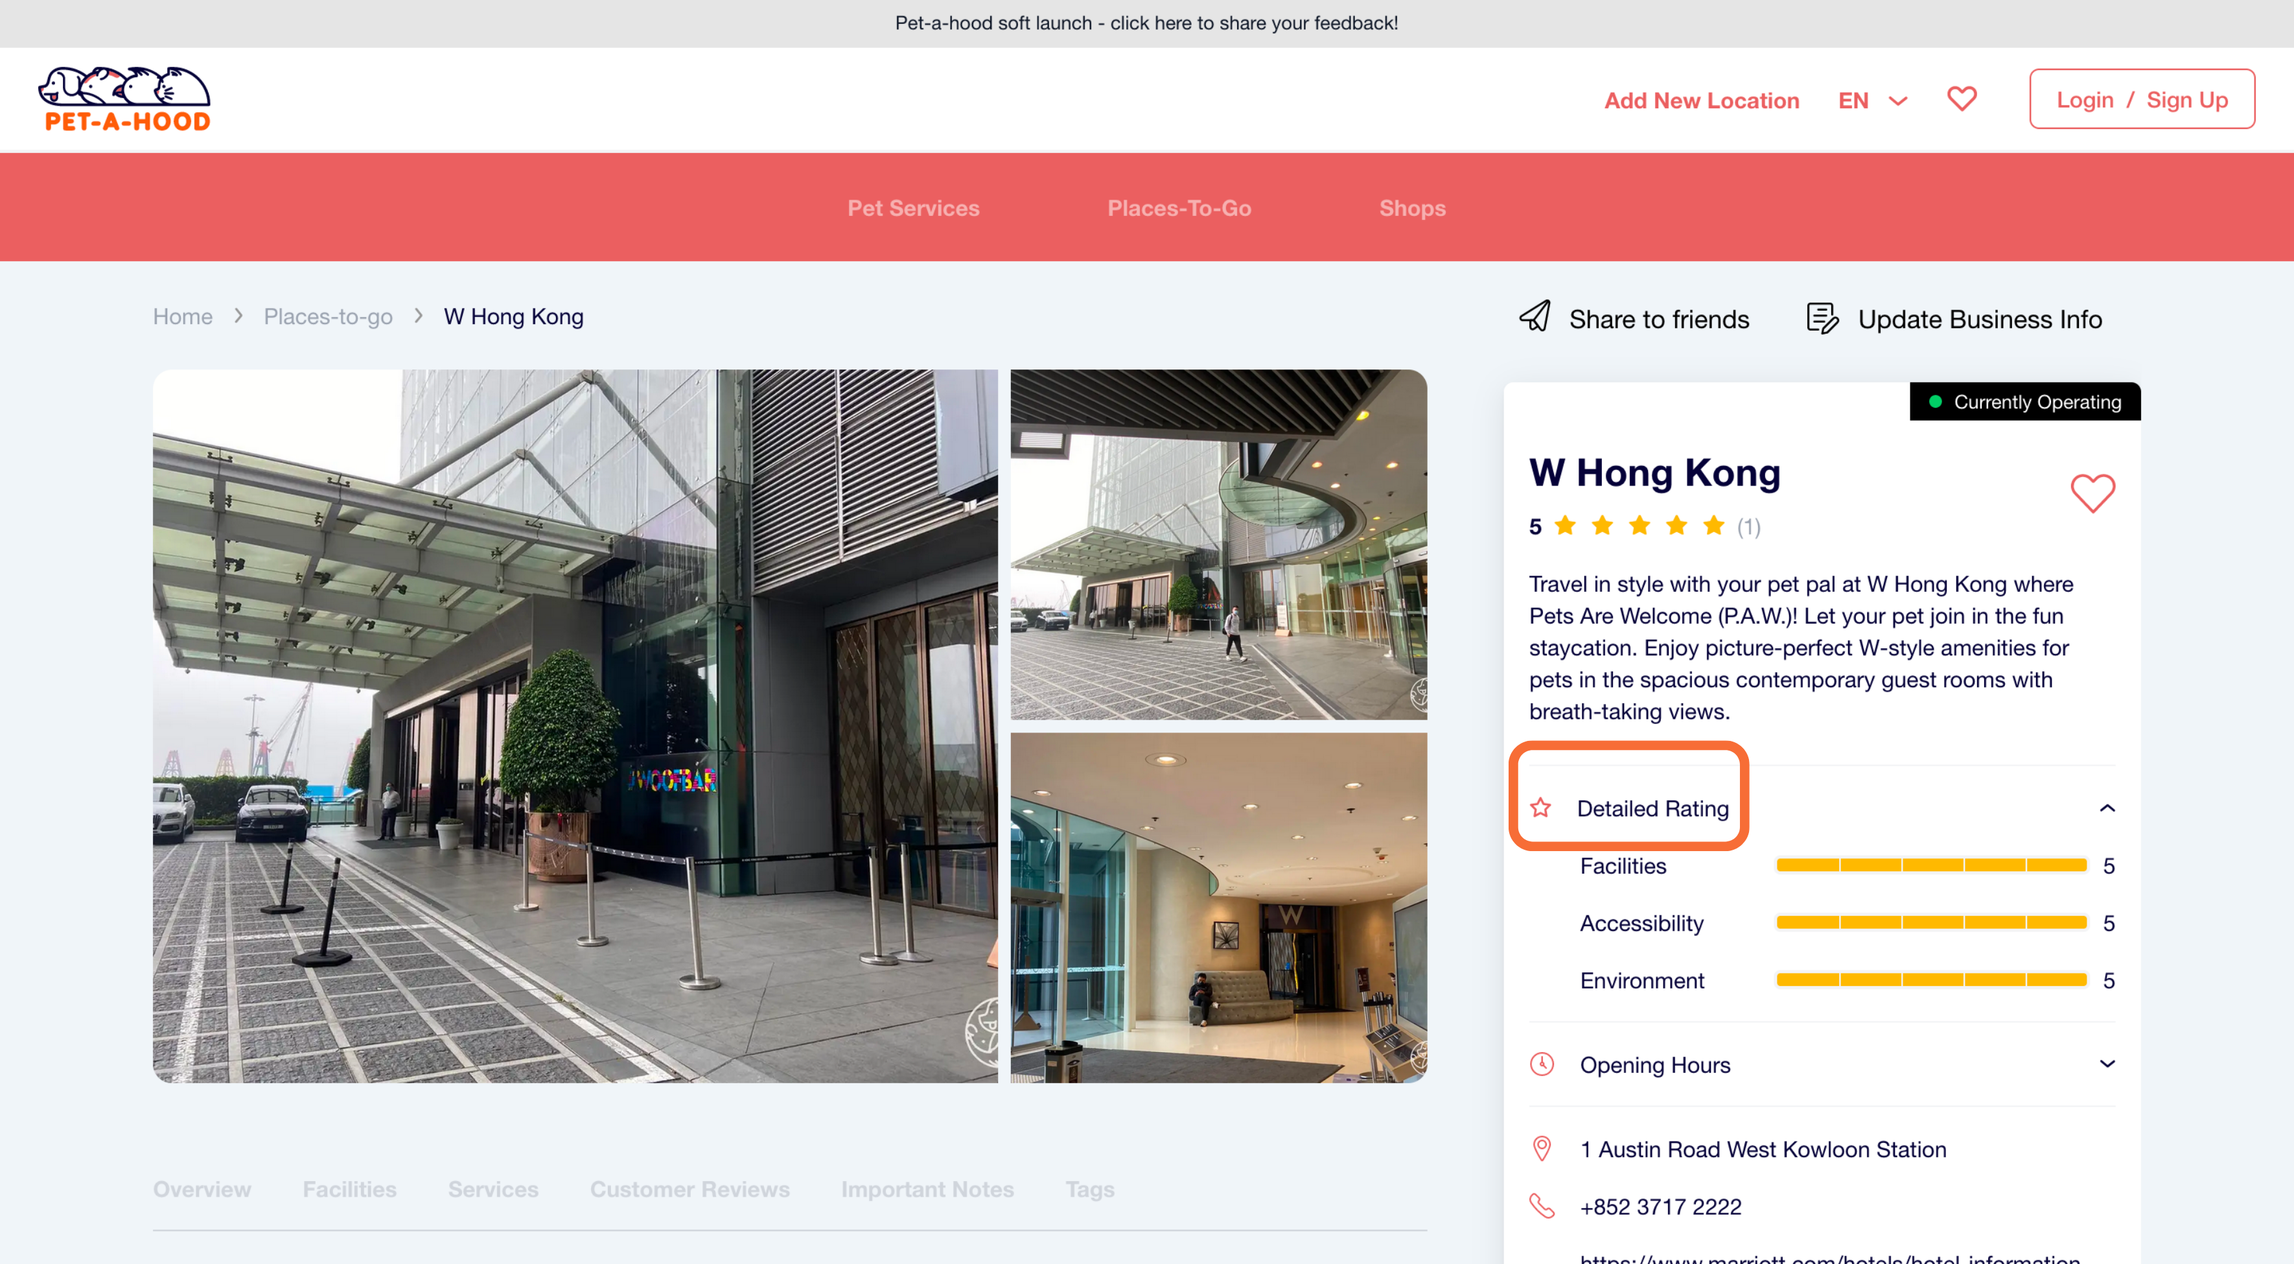2294x1264 pixels.
Task: Switch to the Facilities tab
Action: tap(349, 1189)
